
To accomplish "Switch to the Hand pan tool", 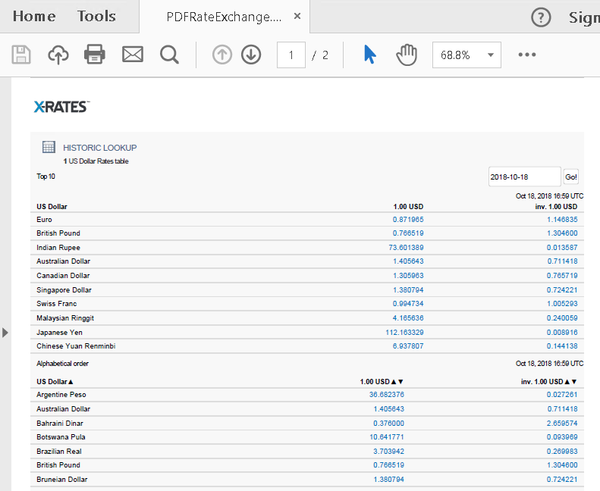I will (x=407, y=55).
